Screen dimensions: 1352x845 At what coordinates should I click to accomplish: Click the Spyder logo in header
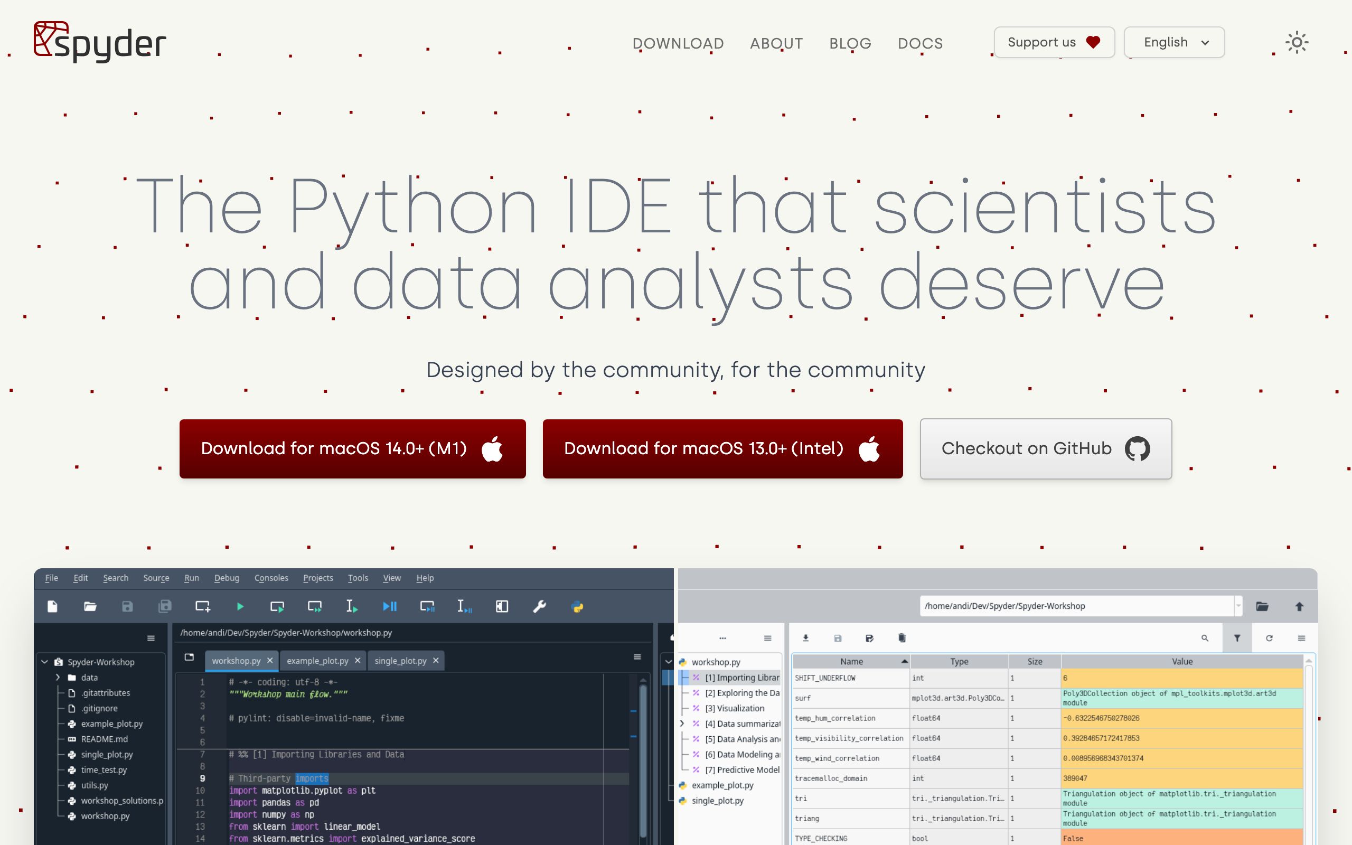click(100, 42)
